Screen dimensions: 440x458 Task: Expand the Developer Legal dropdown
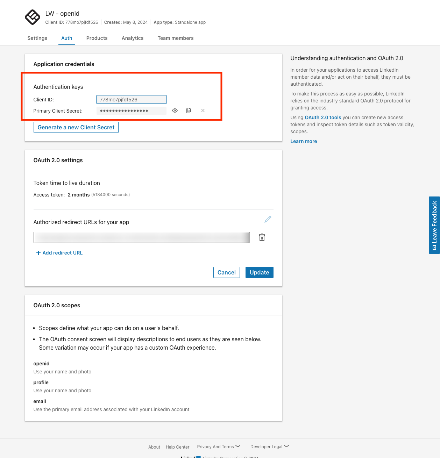pos(270,446)
